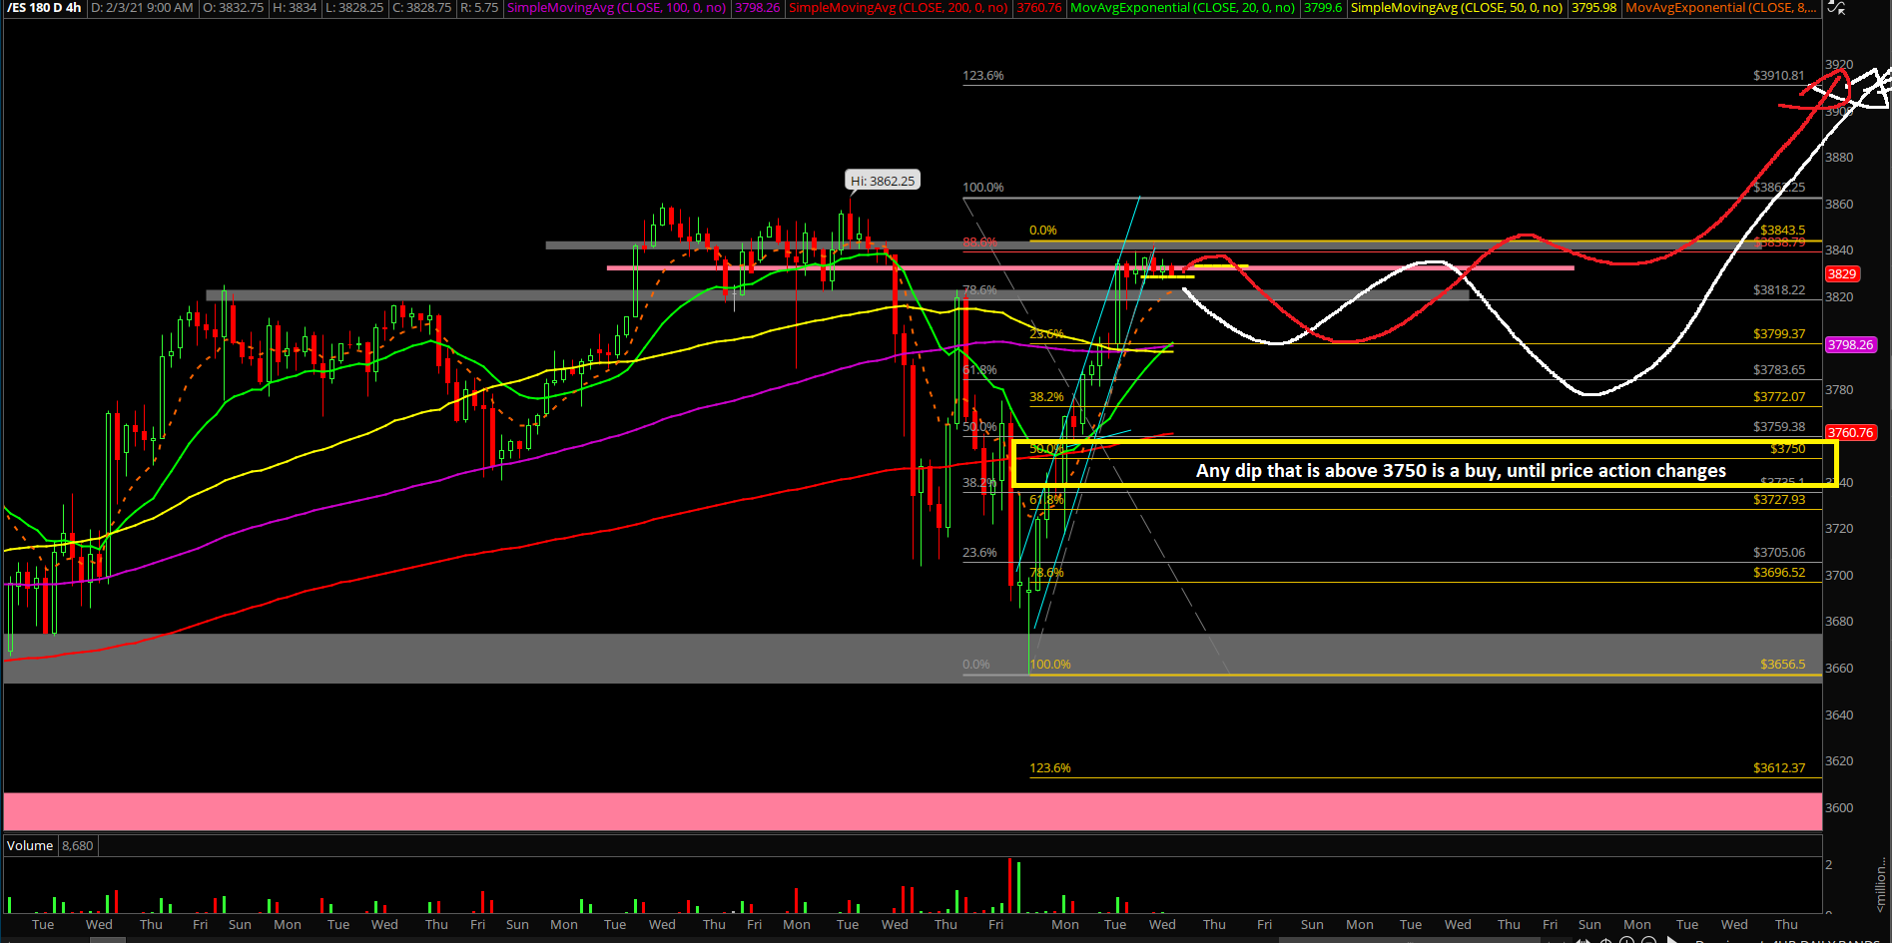1892x943 pixels.
Task: Select the $3656.5 Fibonacci 100% level label
Action: (1782, 665)
